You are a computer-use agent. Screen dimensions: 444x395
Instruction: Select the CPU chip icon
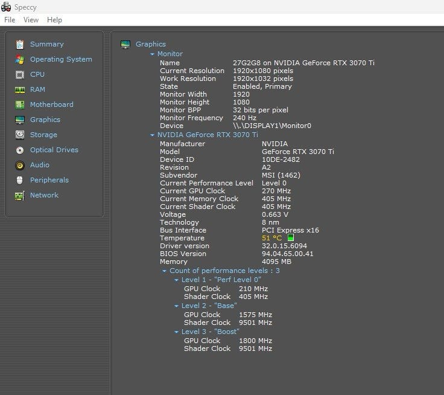click(x=20, y=74)
